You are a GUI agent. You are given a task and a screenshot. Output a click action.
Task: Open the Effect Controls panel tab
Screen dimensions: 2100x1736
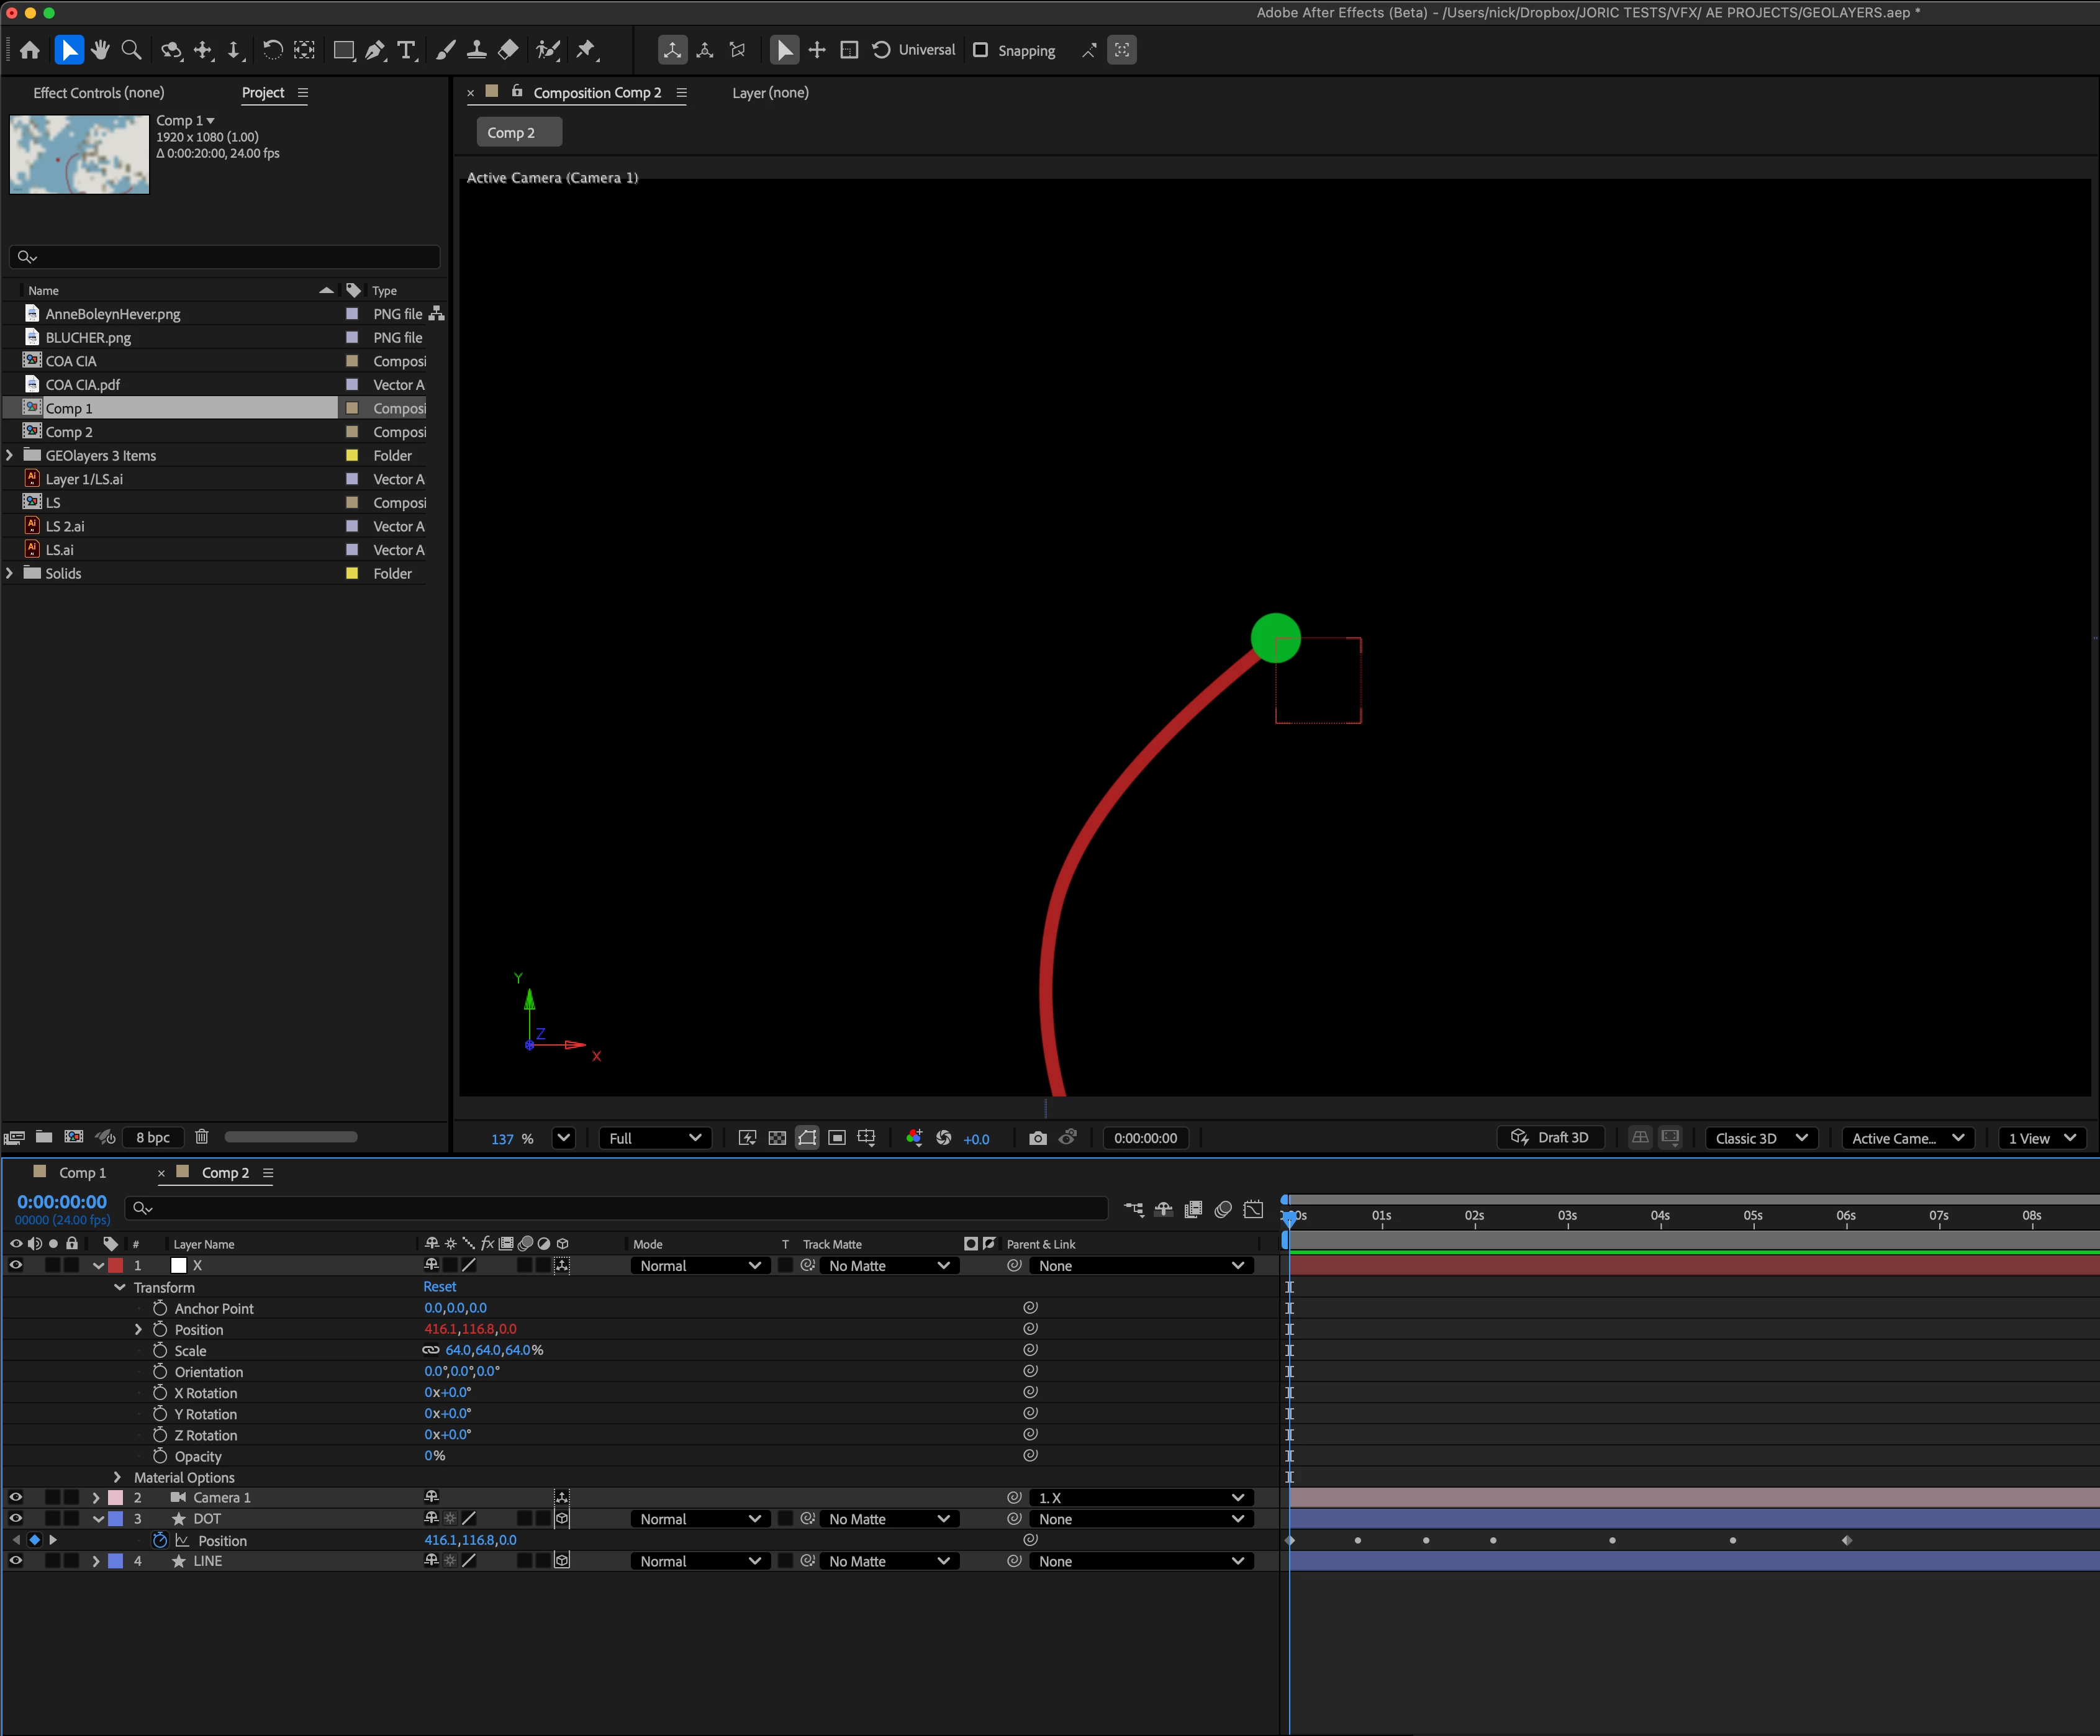(x=98, y=93)
